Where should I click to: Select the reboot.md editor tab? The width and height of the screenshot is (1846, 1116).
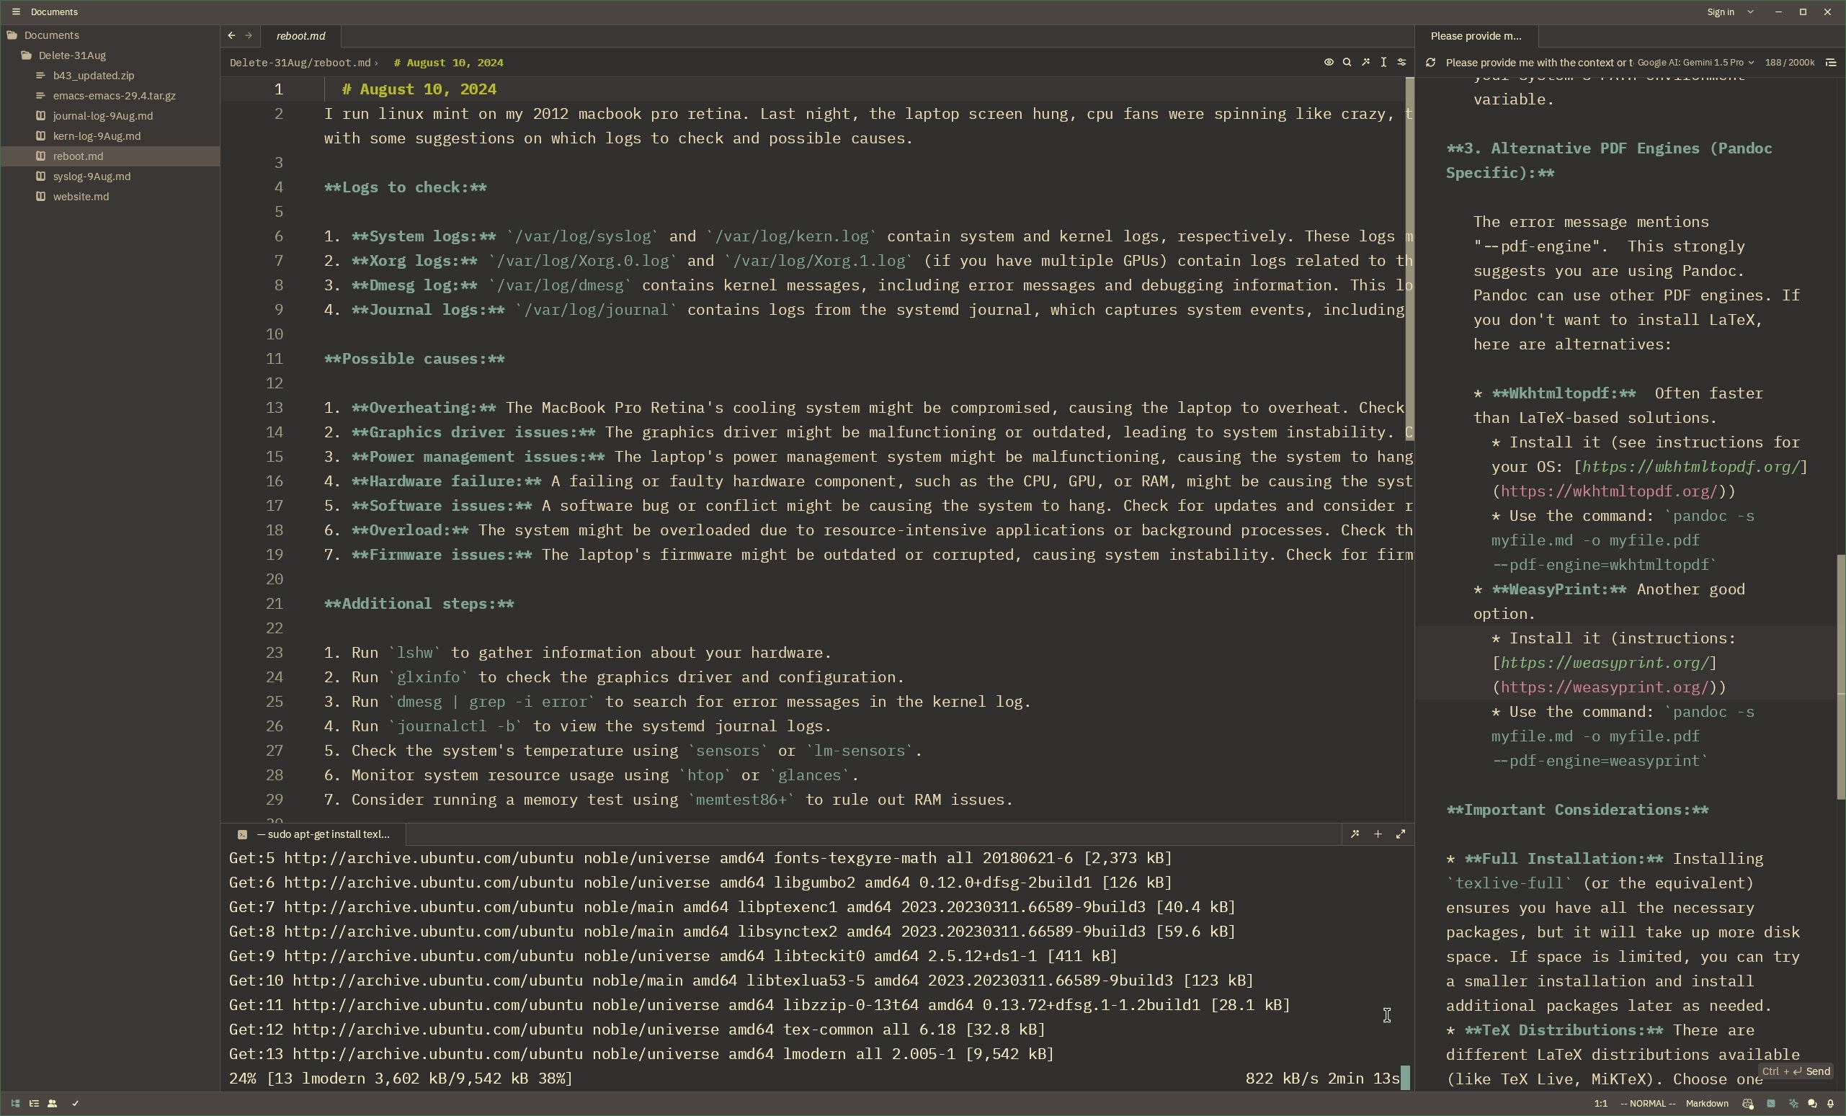(300, 36)
